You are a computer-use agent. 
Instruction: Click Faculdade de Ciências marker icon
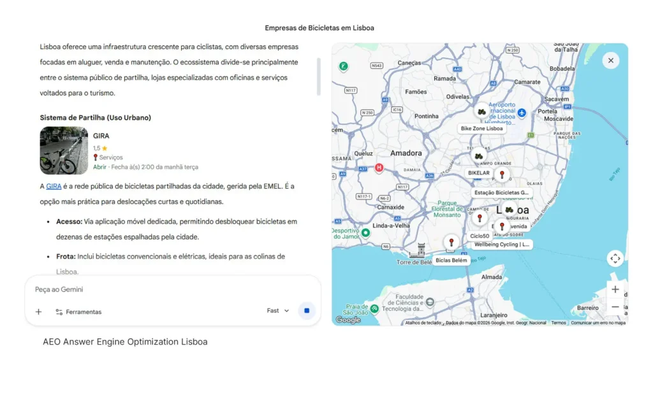click(430, 302)
